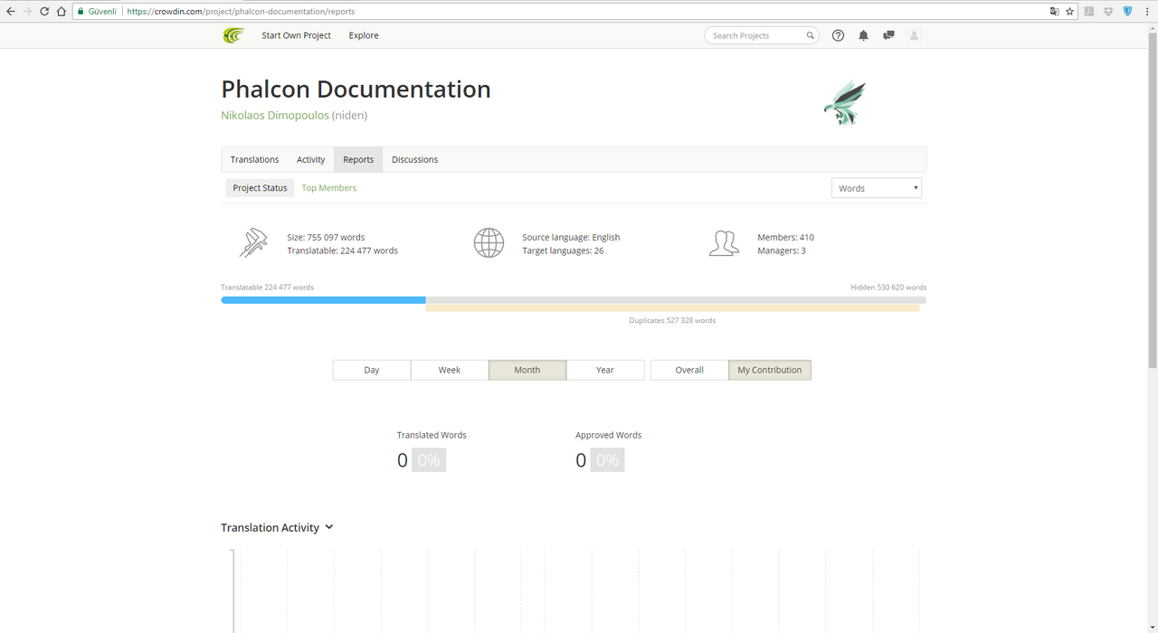Image resolution: width=1158 pixels, height=633 pixels.
Task: Click the Dropbox extension icon
Action: (1108, 12)
